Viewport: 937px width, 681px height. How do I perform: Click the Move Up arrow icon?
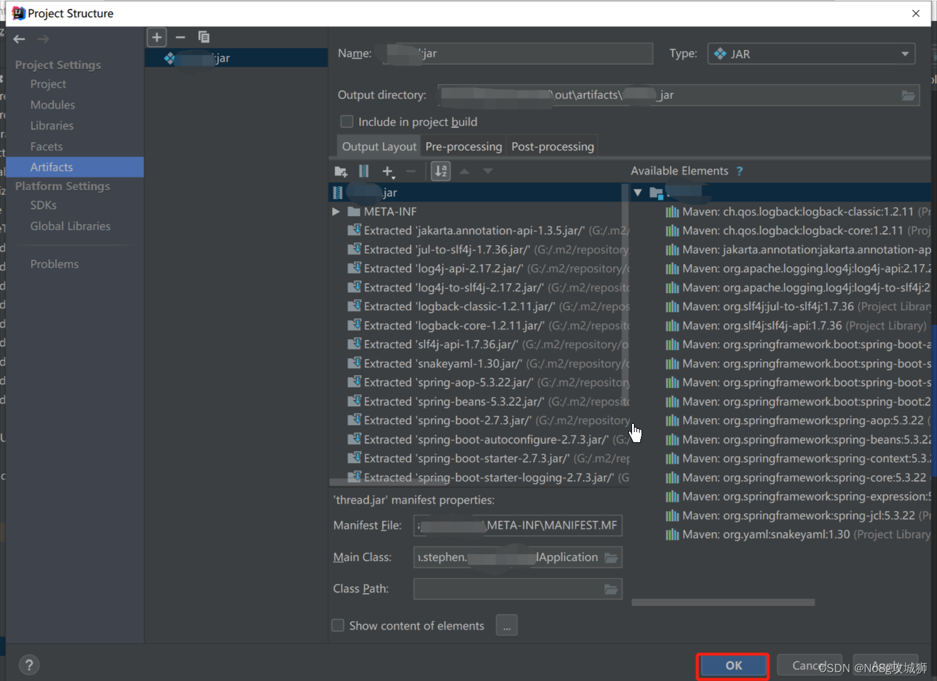[x=465, y=171]
